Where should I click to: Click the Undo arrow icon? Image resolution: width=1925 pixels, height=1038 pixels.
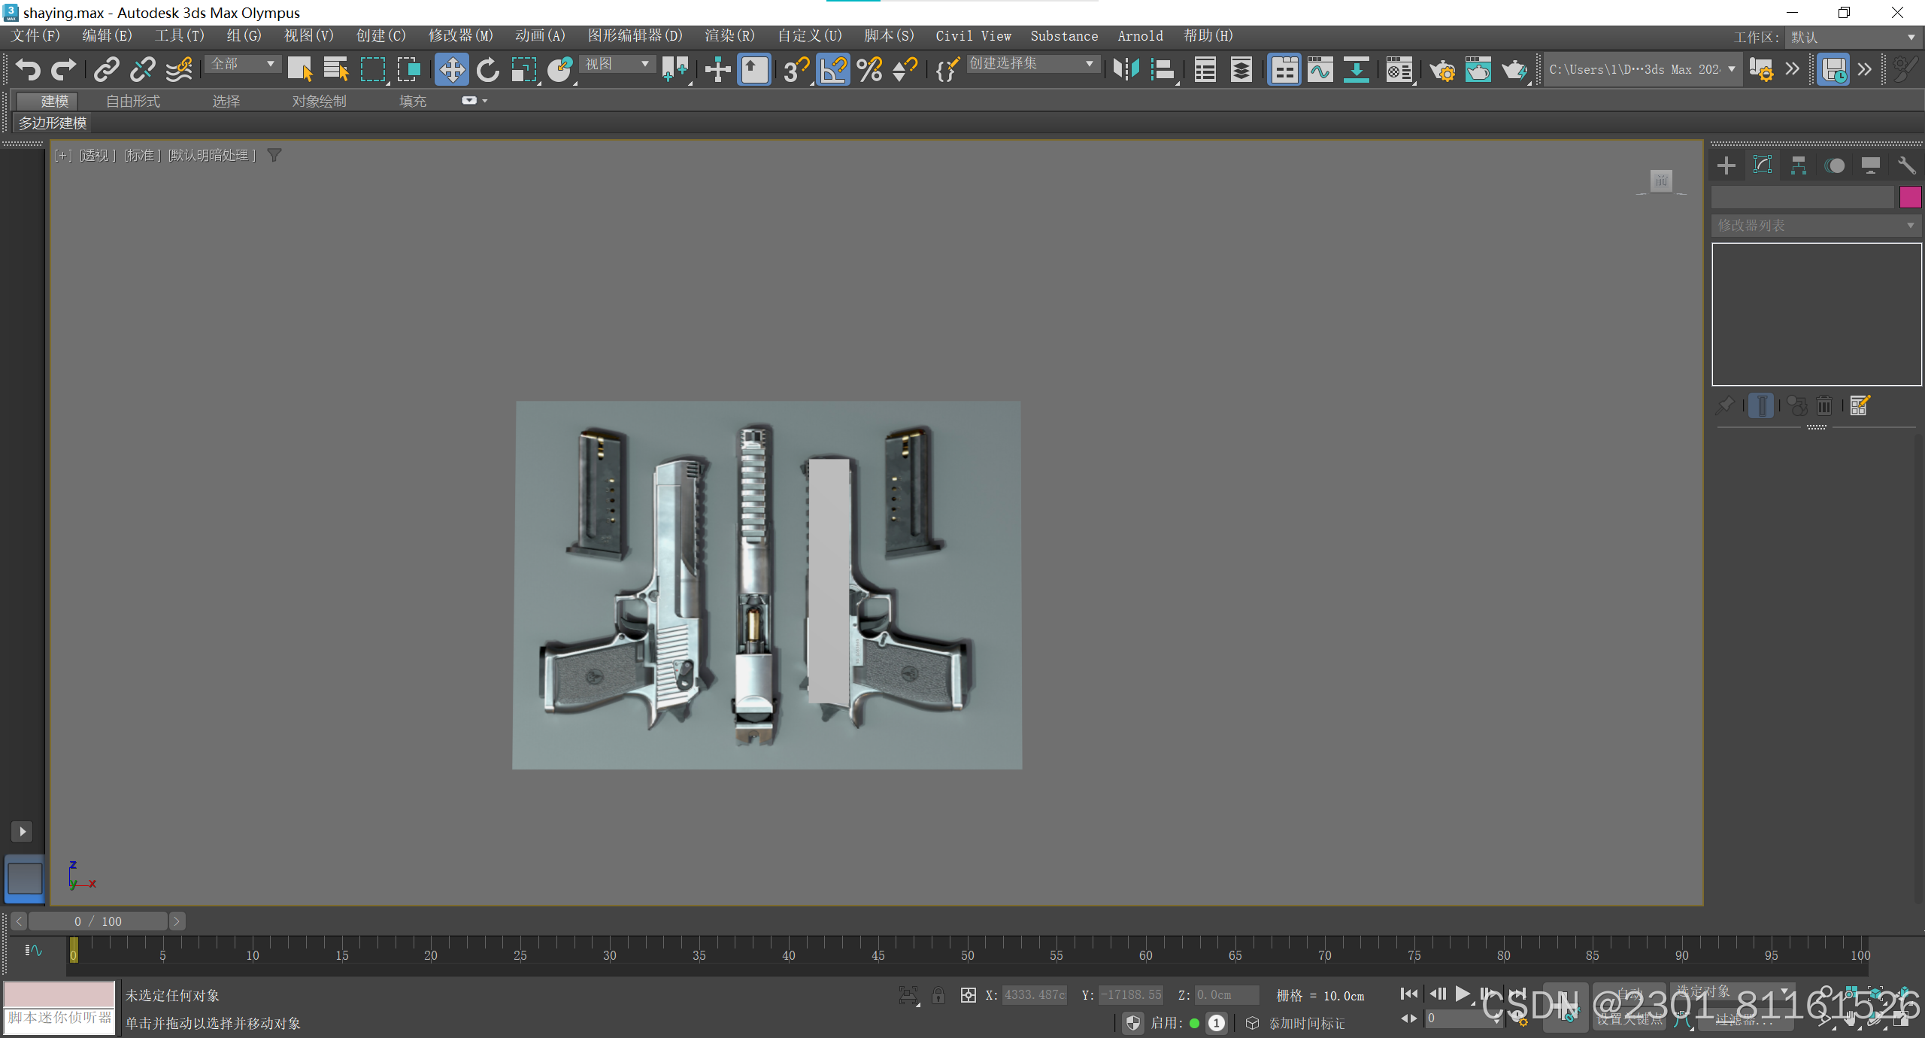coord(28,70)
